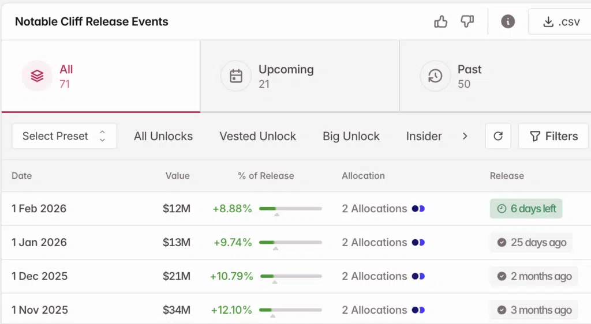Open the Filters panel
This screenshot has height=324, width=591.
pyautogui.click(x=553, y=136)
